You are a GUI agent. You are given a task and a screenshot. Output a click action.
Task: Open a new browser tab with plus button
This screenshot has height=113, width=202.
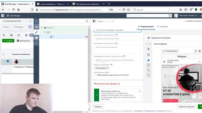(109, 4)
